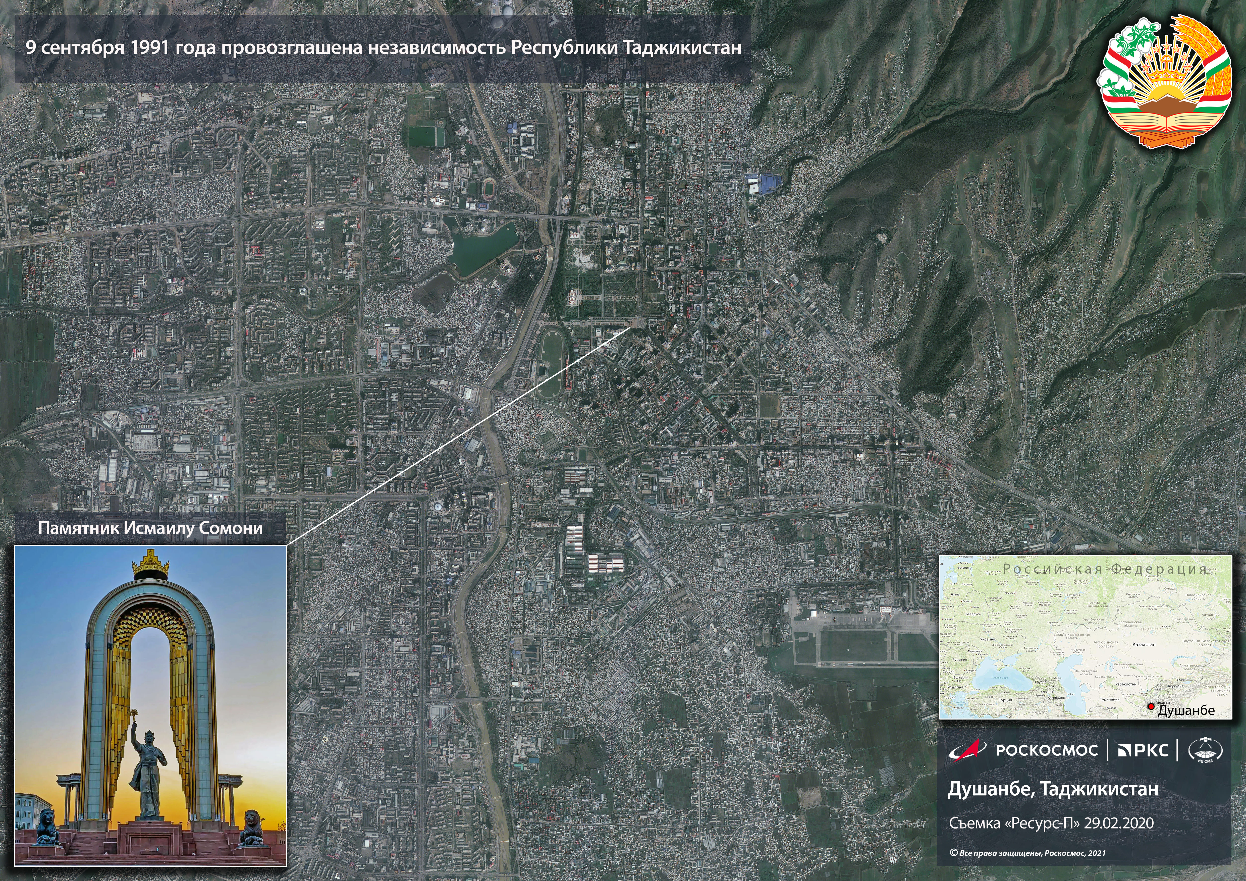Click the 'Душанбе' label on the inset map

(1186, 710)
